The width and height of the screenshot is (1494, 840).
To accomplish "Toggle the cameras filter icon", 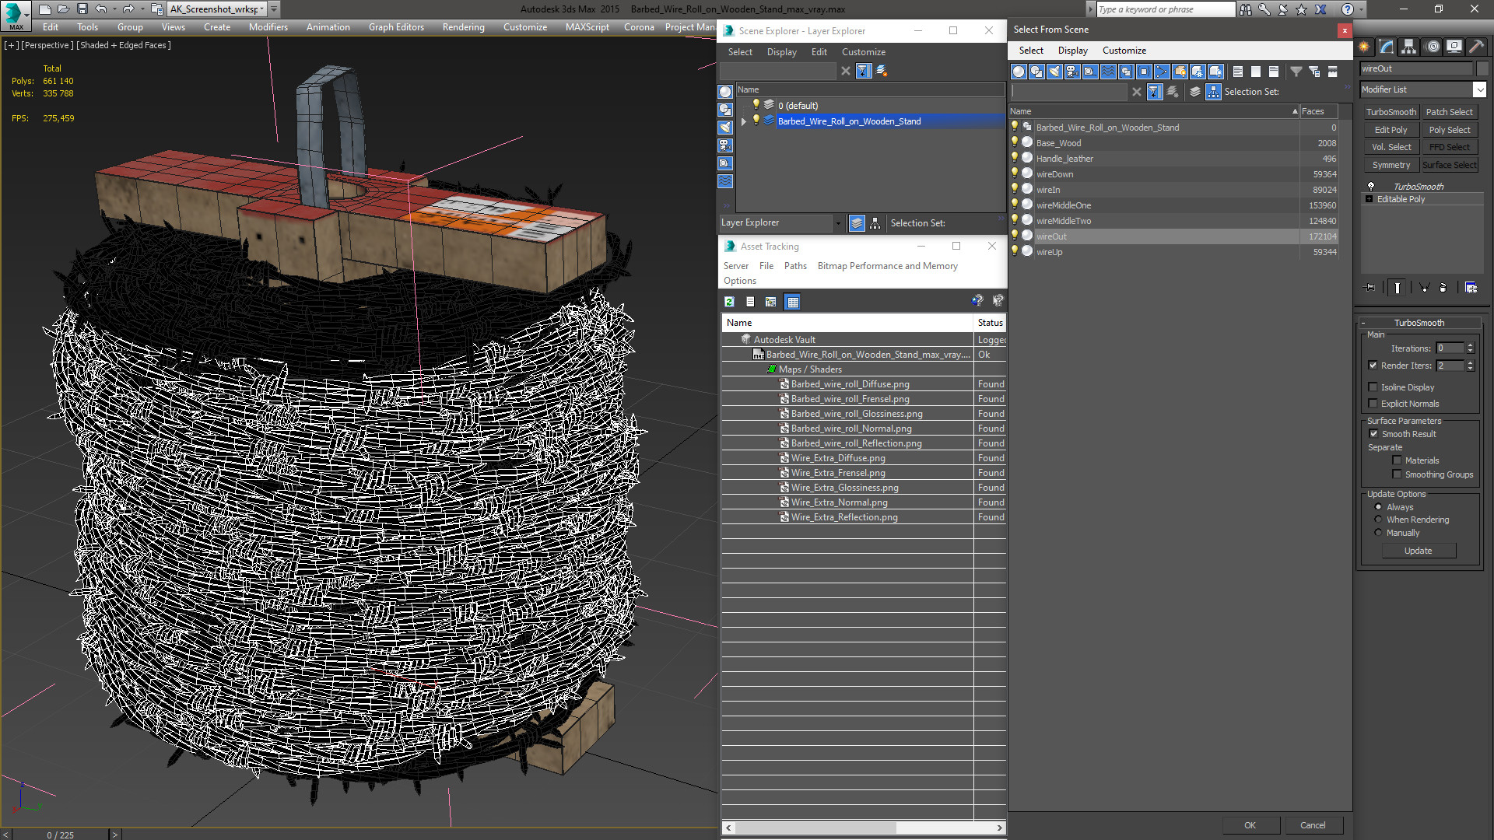I will 1072,72.
